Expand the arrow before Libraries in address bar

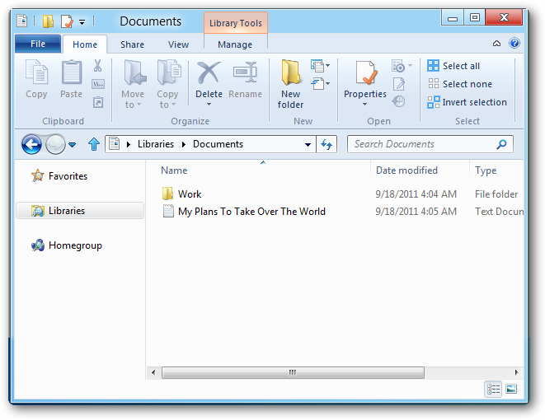(x=129, y=144)
